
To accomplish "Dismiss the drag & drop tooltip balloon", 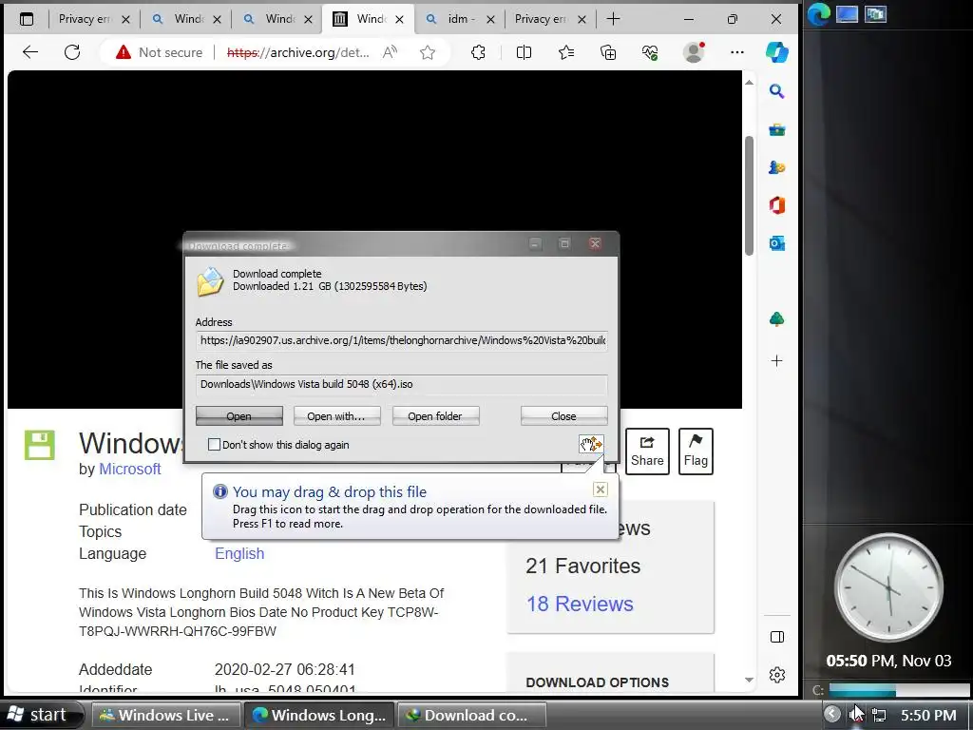I will 601,490.
